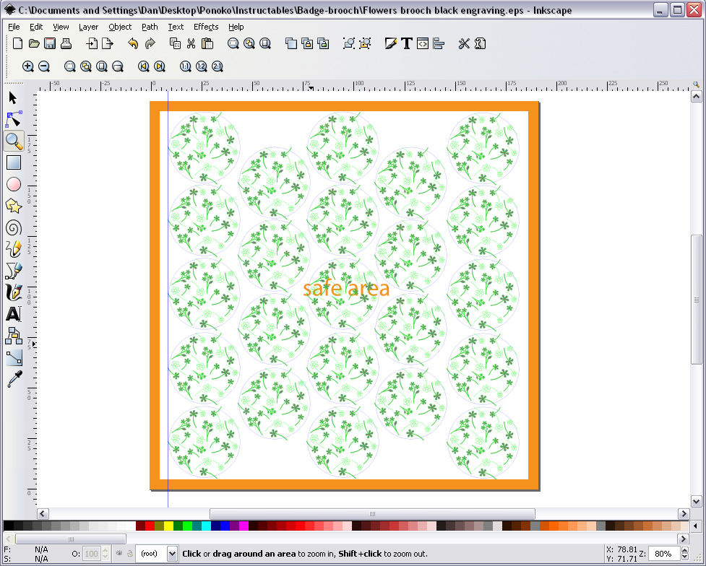This screenshot has height=566, width=706.
Task: Pick the Dropper color picker tool
Action: pos(14,379)
